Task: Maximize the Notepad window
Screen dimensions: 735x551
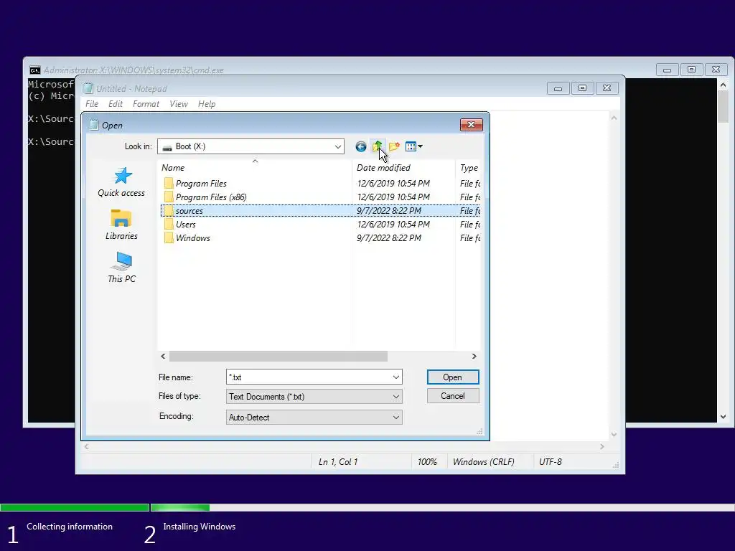Action: tap(582, 88)
